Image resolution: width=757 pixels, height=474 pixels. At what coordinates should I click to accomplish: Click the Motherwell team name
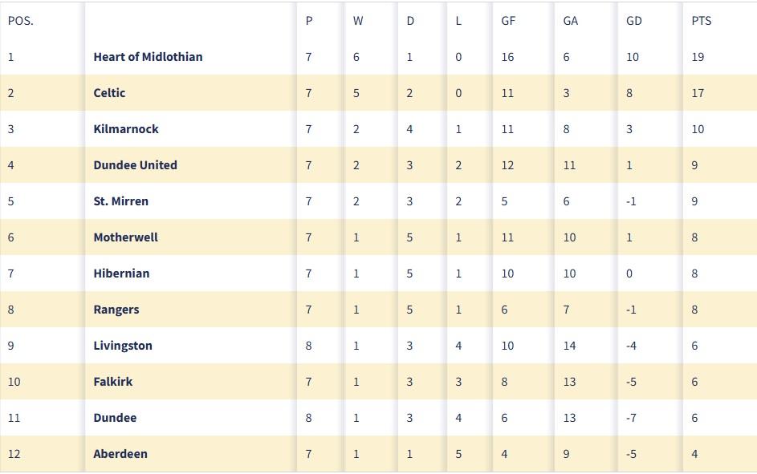125,237
